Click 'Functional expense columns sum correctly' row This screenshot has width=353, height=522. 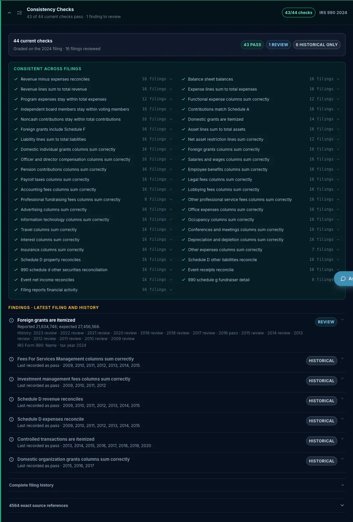click(261, 99)
